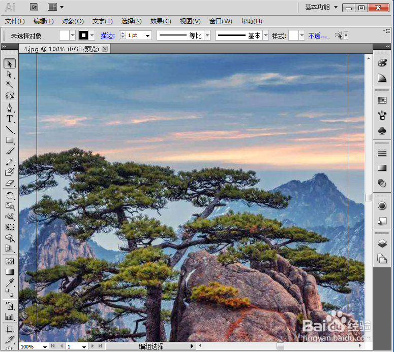Open the stroke weight 1 pt dropdown

pyautogui.click(x=147, y=36)
